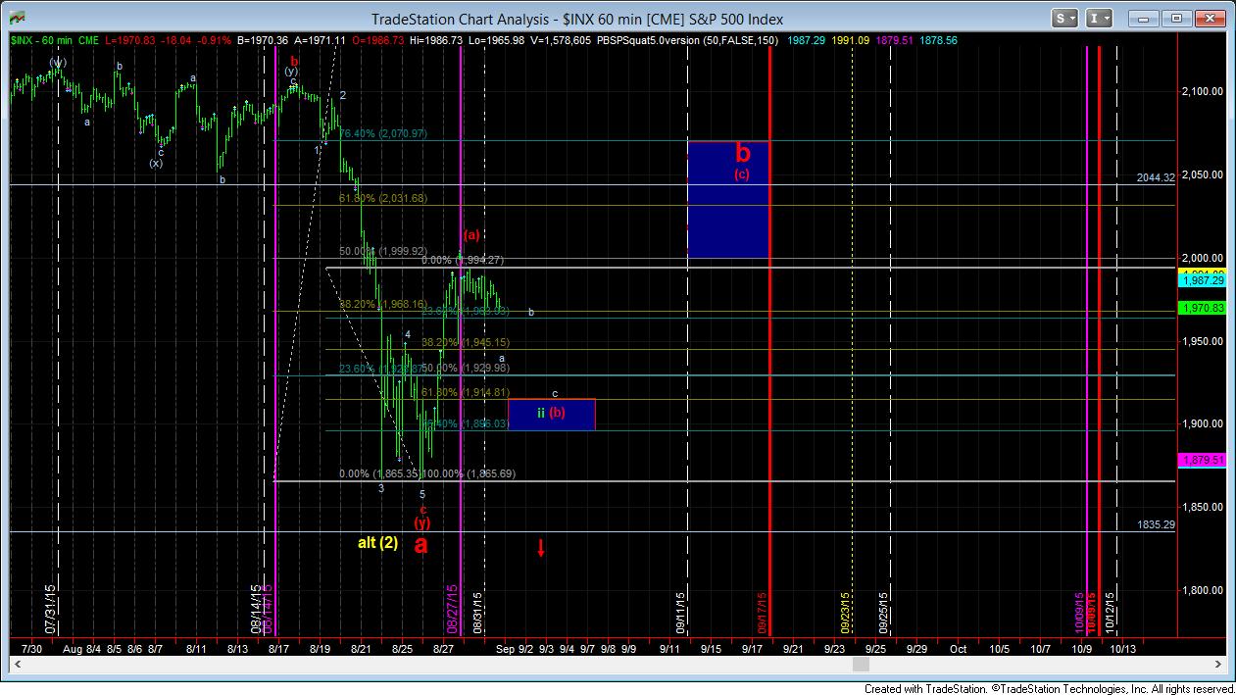Select the large red 'a' wave label
The height and width of the screenshot is (695, 1236).
pos(420,545)
